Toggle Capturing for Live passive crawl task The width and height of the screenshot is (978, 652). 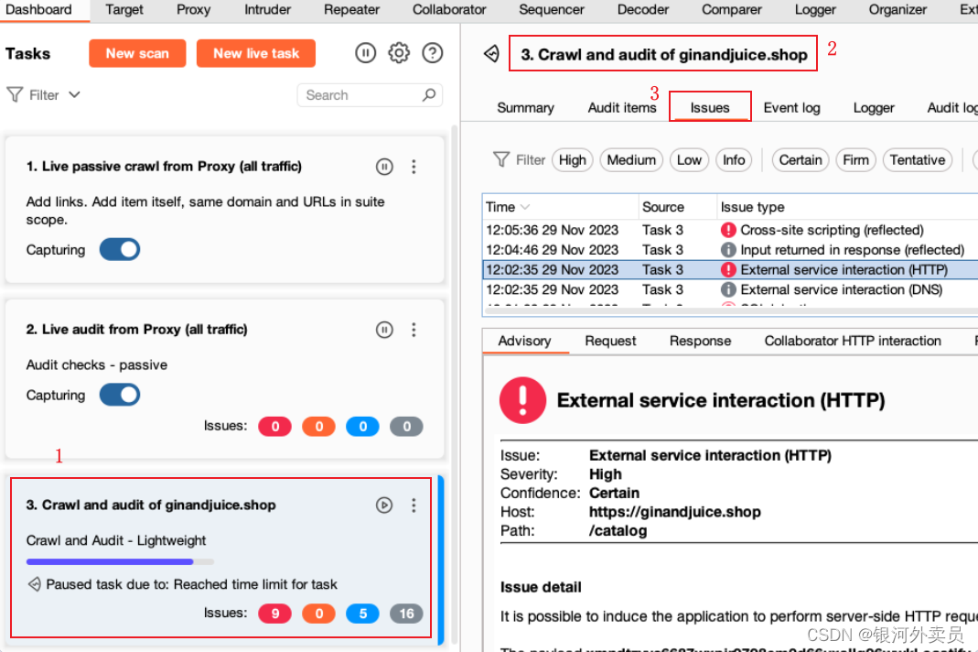click(120, 250)
